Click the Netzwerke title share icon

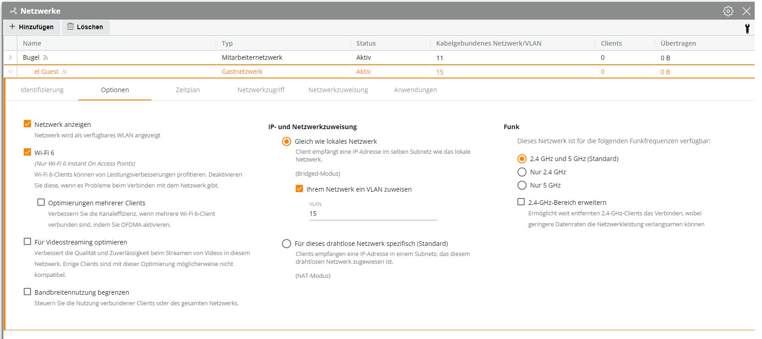(x=13, y=11)
